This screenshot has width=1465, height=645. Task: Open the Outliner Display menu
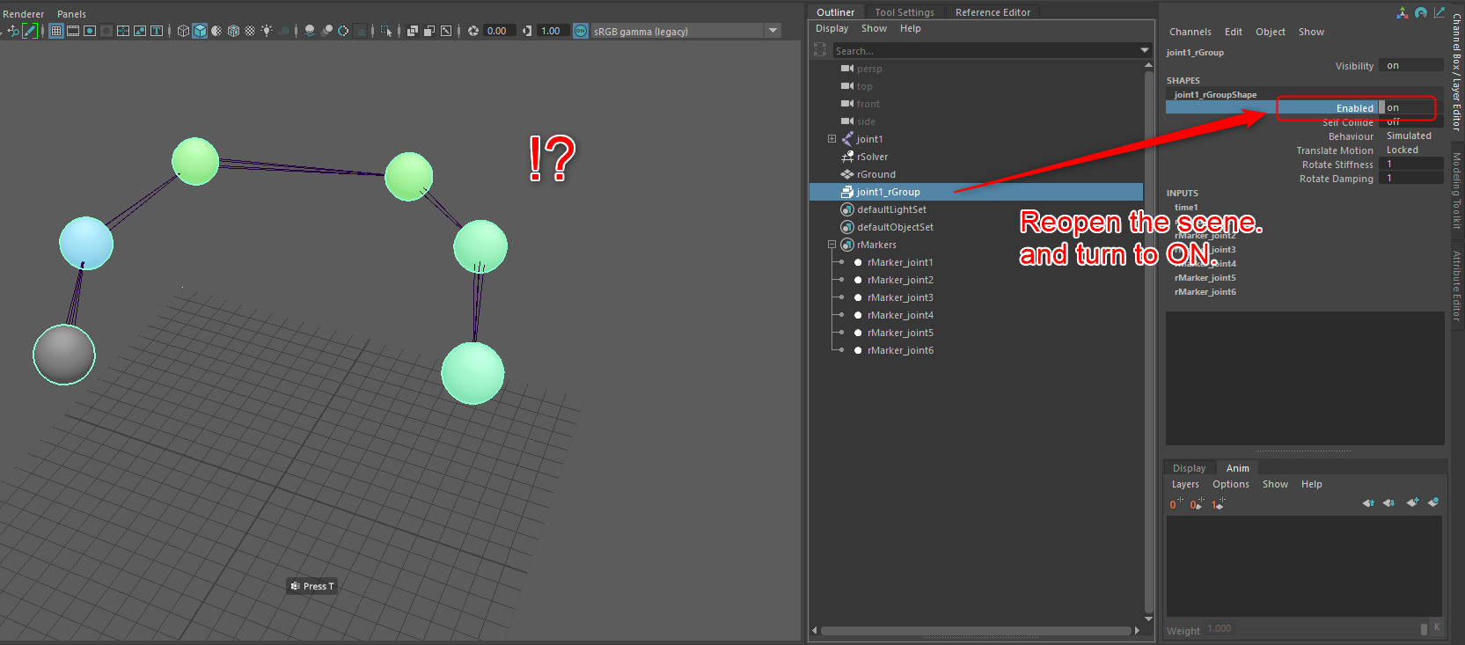[831, 28]
